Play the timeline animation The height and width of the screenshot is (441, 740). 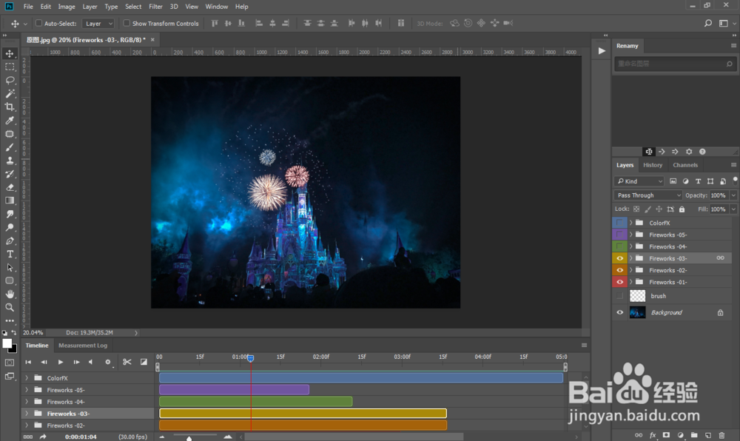[61, 362]
